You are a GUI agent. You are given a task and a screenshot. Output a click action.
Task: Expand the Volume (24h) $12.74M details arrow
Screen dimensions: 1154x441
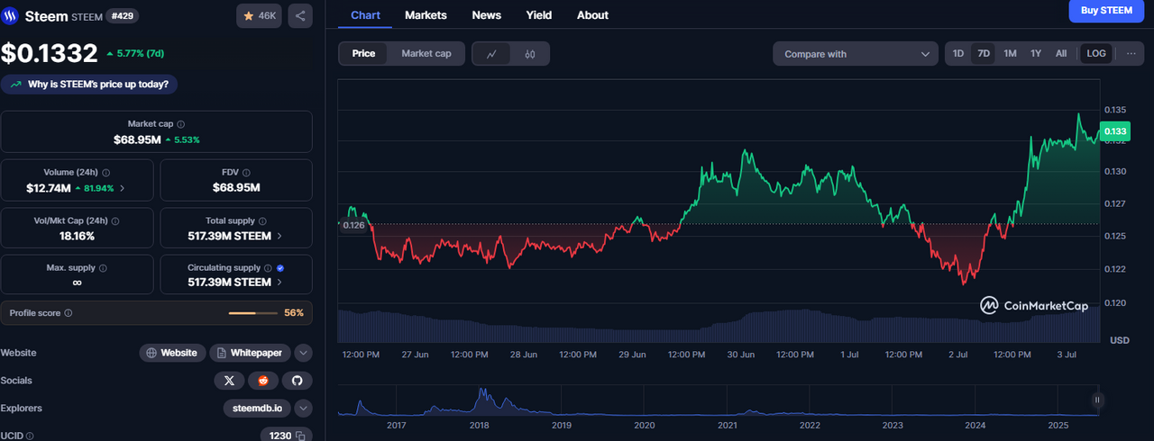tap(122, 188)
